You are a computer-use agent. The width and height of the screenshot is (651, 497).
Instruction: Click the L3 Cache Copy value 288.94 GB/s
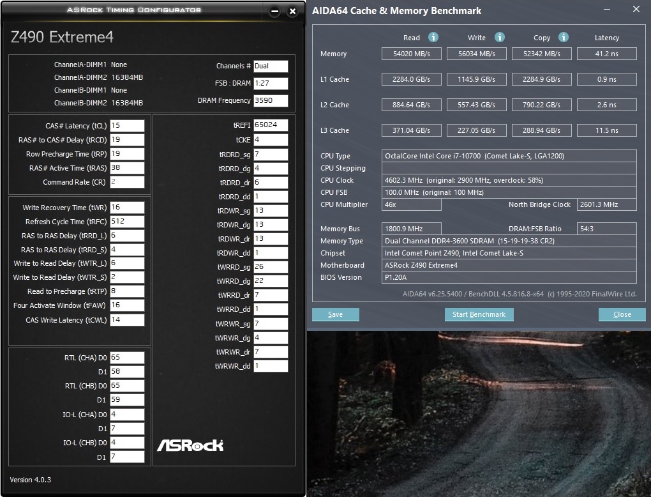[542, 130]
